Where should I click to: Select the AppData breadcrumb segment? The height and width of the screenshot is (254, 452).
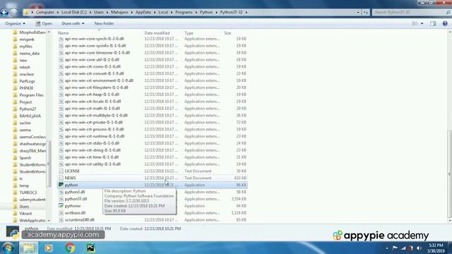click(143, 13)
